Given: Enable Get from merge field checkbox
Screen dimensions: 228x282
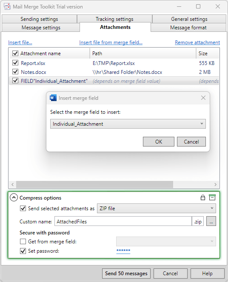Looking at the screenshot, I should point(23,241).
